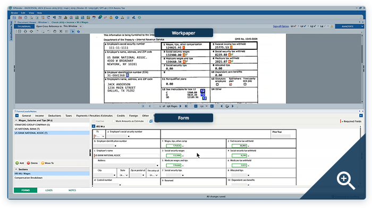Screen dimensions: 372x208
Task: Toggle the L1 sign-off checkmark
Action: click(295, 27)
